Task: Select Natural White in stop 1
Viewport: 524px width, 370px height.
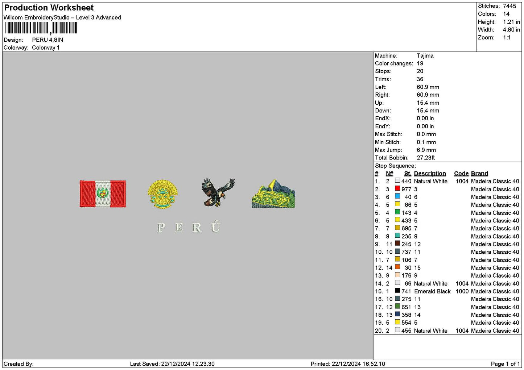Action: [431, 181]
